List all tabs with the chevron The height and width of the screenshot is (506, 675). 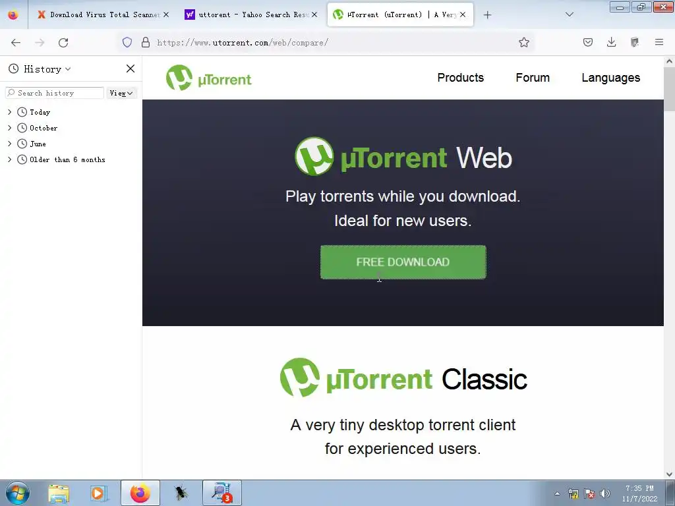[569, 14]
